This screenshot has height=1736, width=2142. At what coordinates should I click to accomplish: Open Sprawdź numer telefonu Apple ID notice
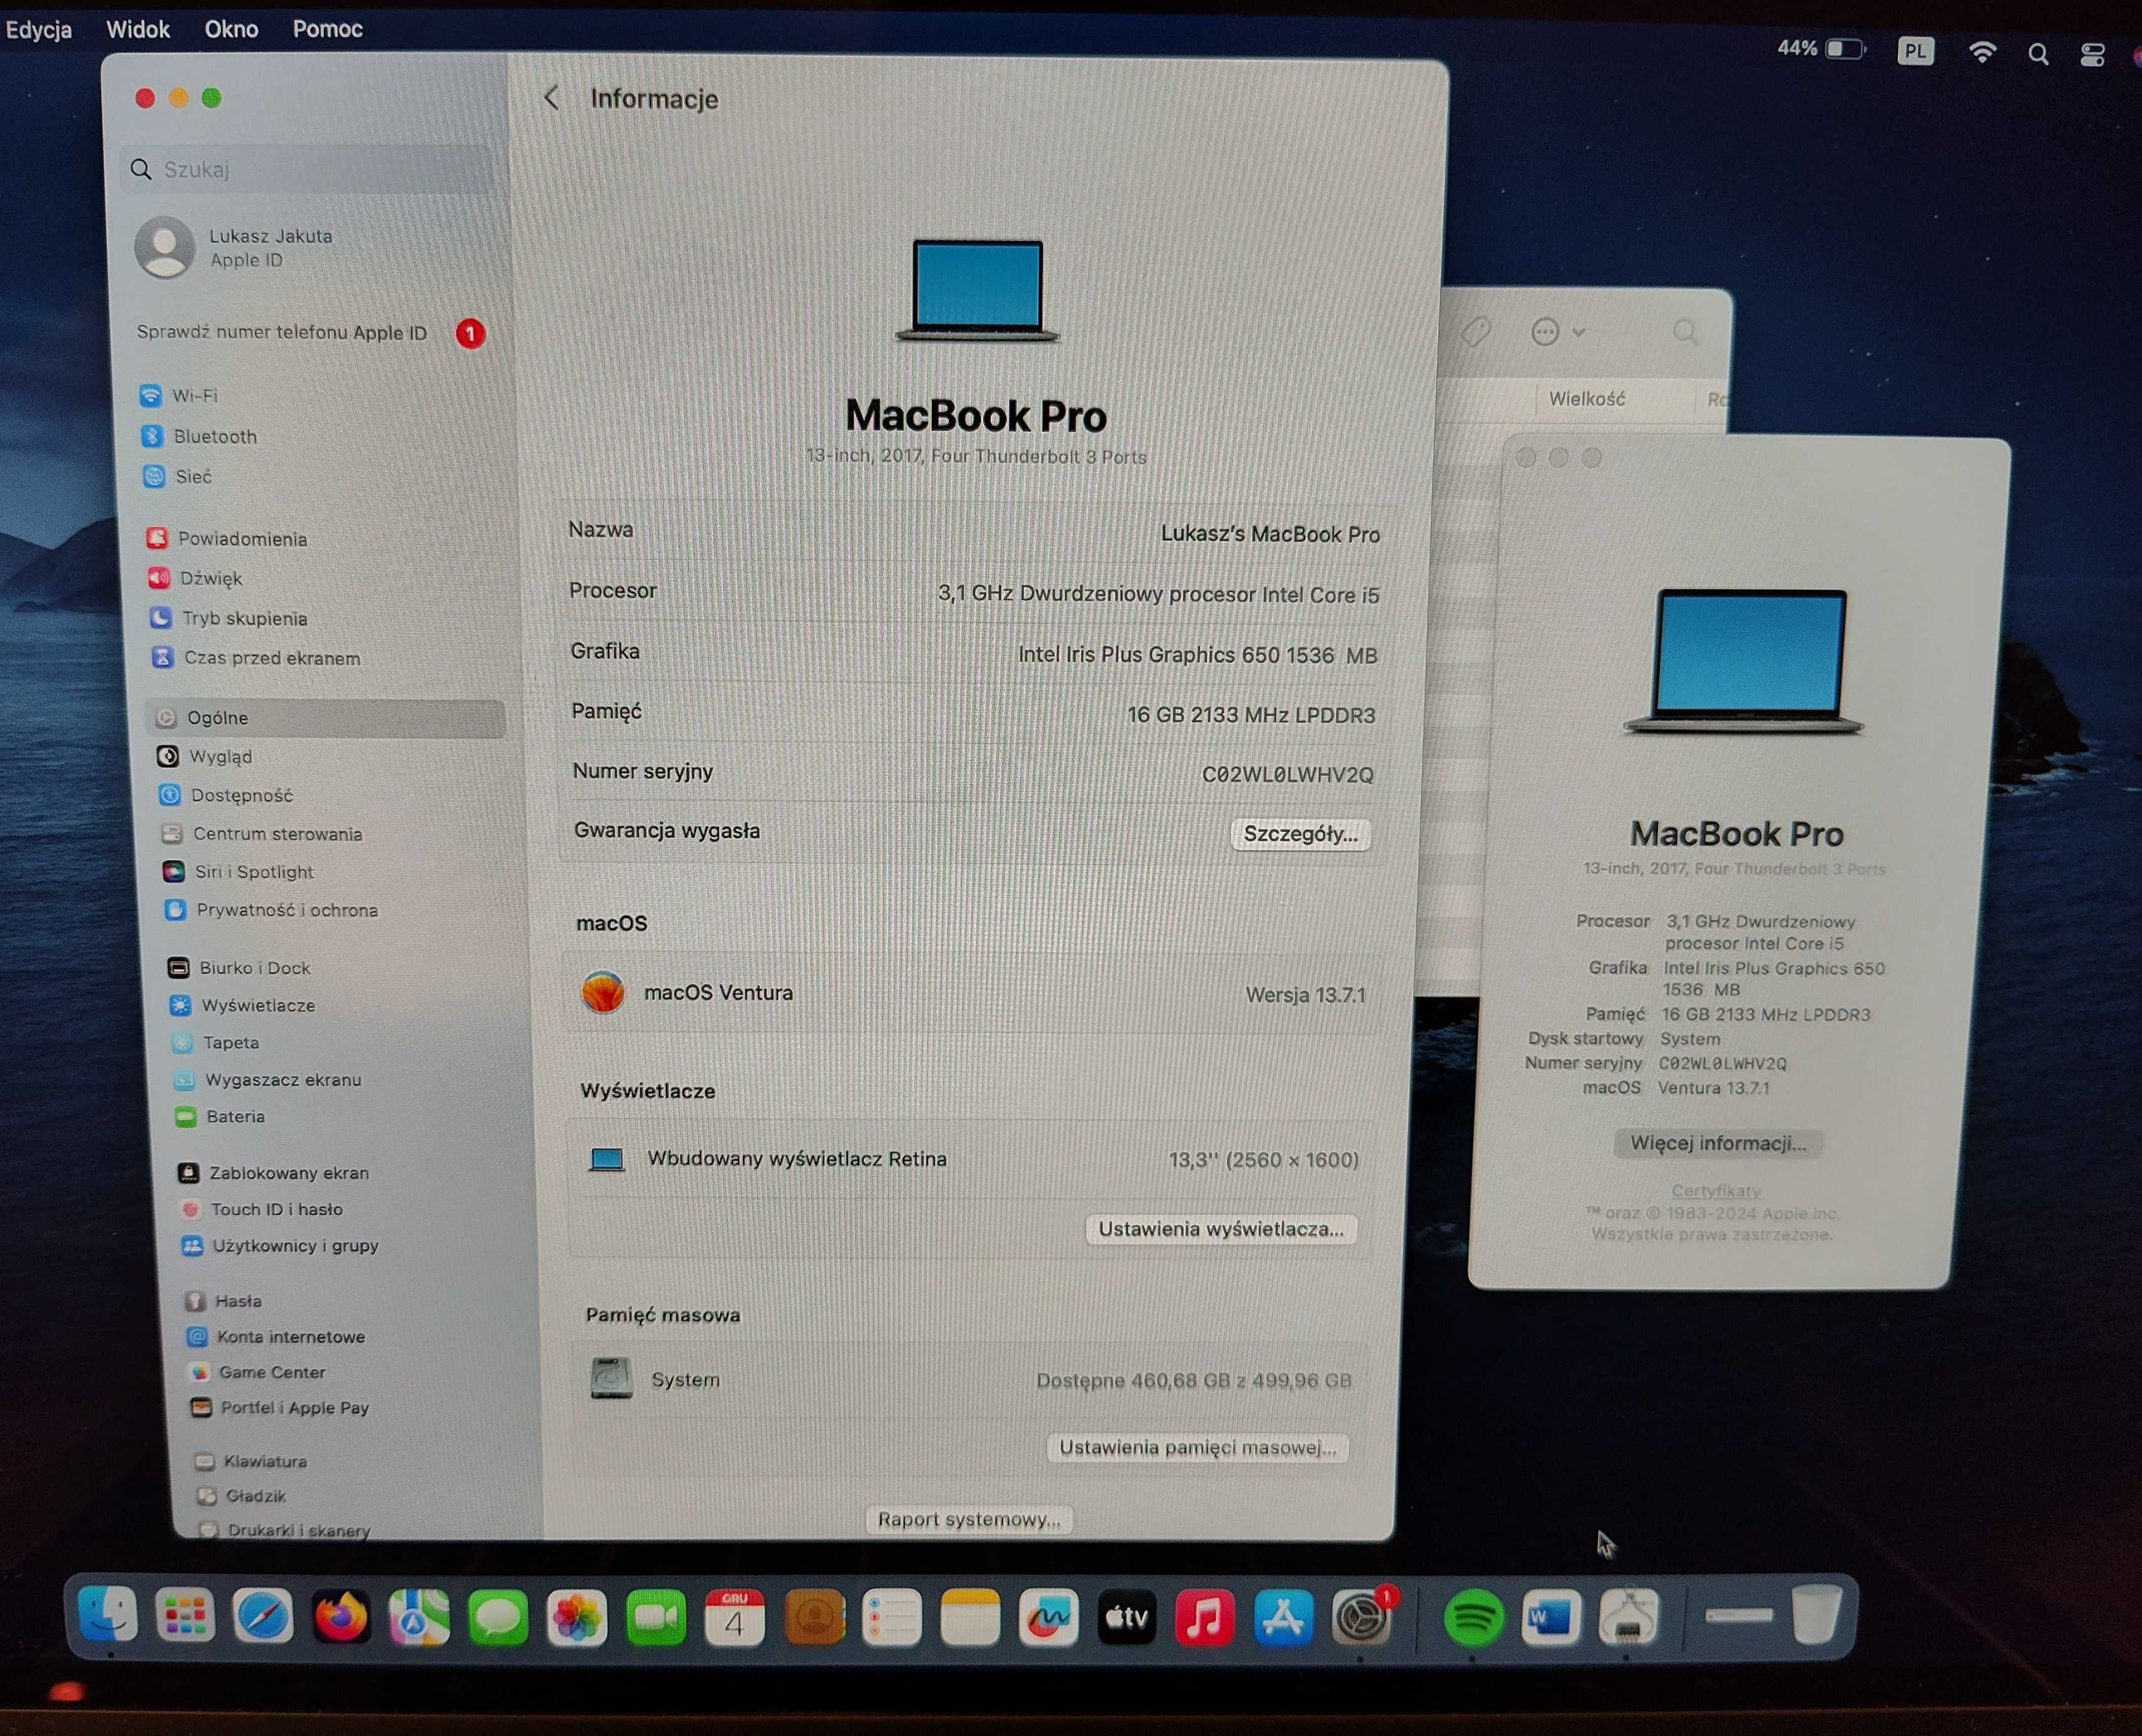pos(311,333)
